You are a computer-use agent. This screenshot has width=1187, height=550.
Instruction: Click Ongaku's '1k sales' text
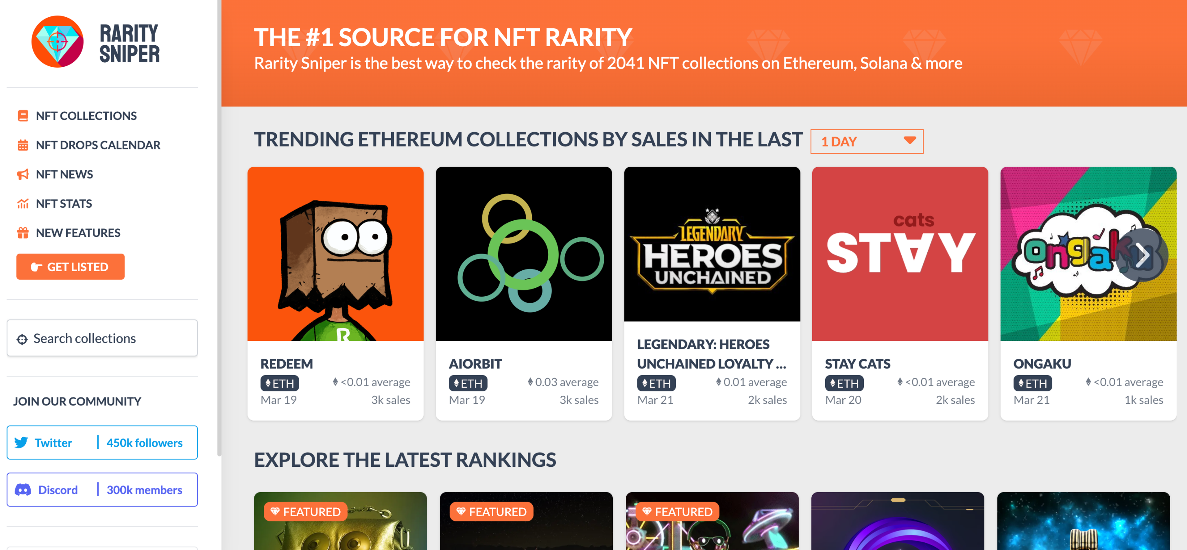(1144, 400)
